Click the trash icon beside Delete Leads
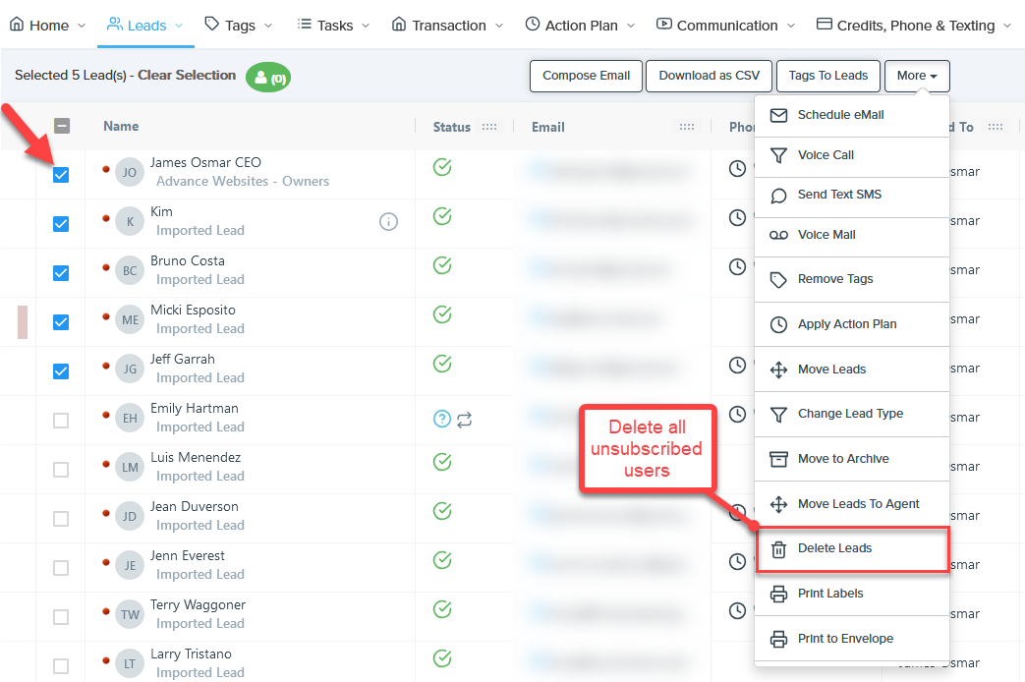This screenshot has width=1025, height=682. point(778,549)
